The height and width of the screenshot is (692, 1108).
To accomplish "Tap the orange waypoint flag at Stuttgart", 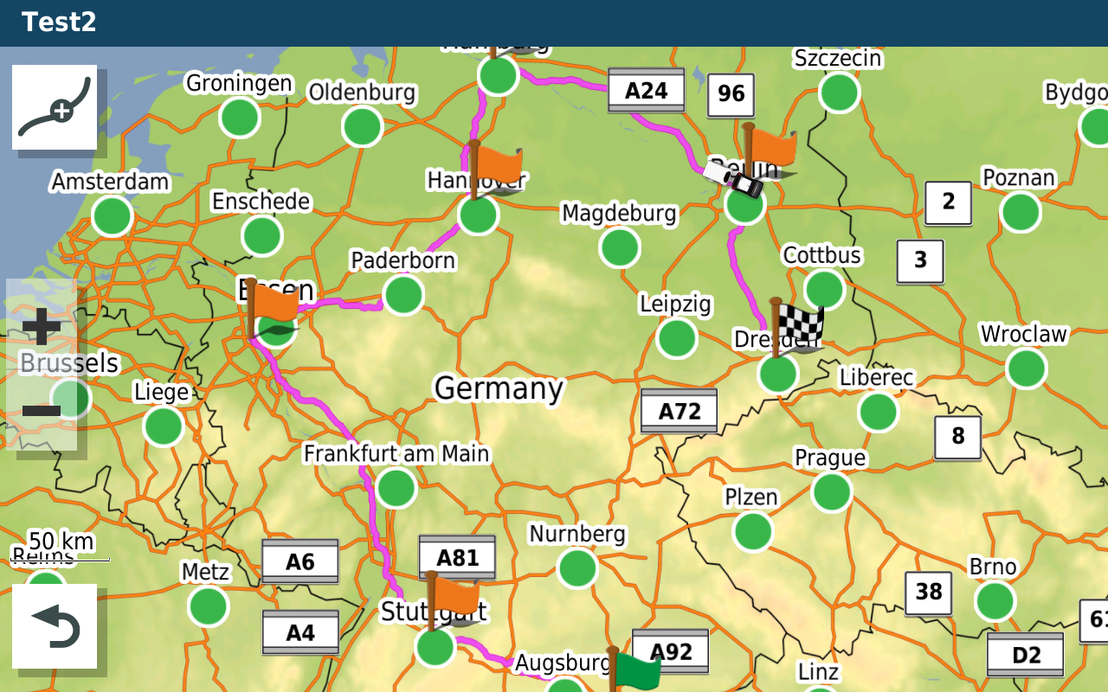I will click(x=452, y=595).
